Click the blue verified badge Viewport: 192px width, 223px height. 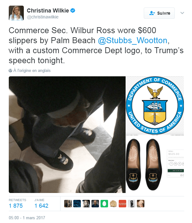[x=73, y=11]
